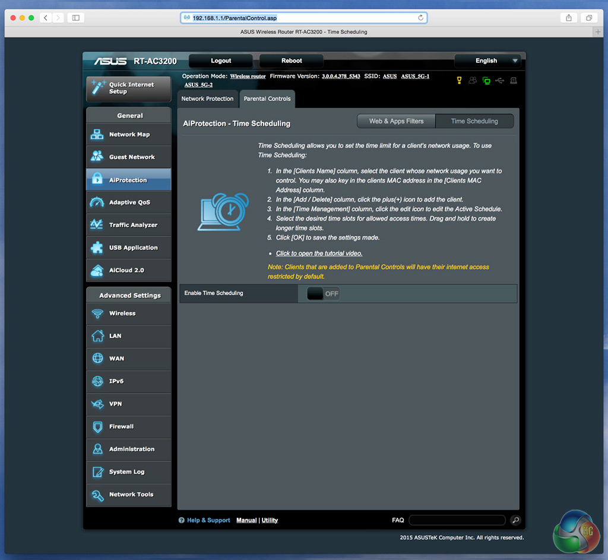Click the Logout button

[221, 61]
